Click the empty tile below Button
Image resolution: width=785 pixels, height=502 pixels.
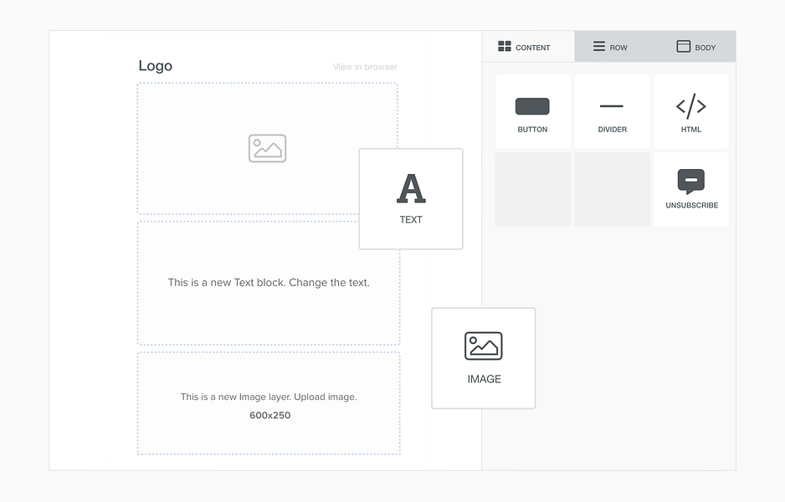pos(532,190)
